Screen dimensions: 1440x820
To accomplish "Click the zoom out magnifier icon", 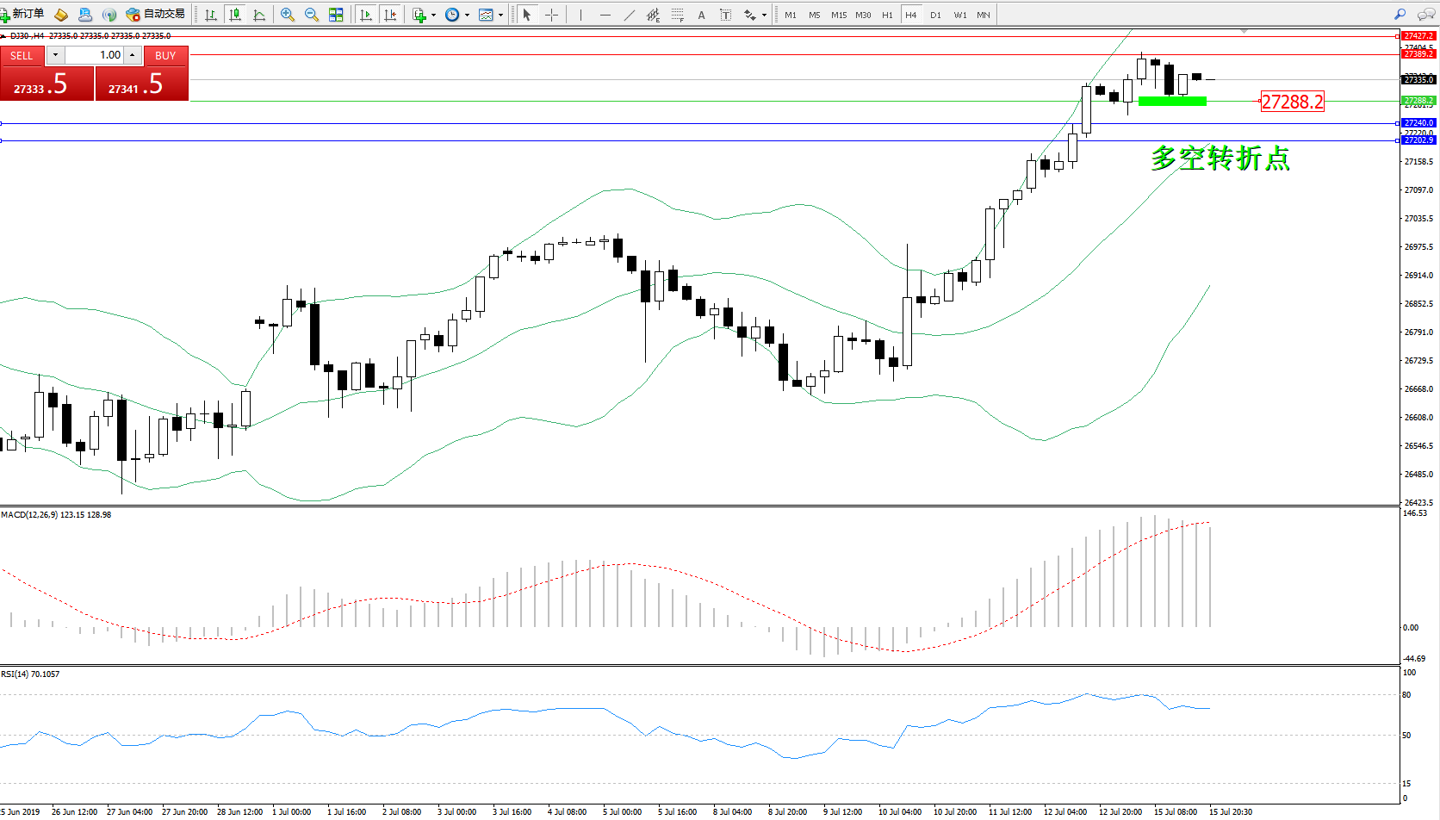I will (312, 15).
